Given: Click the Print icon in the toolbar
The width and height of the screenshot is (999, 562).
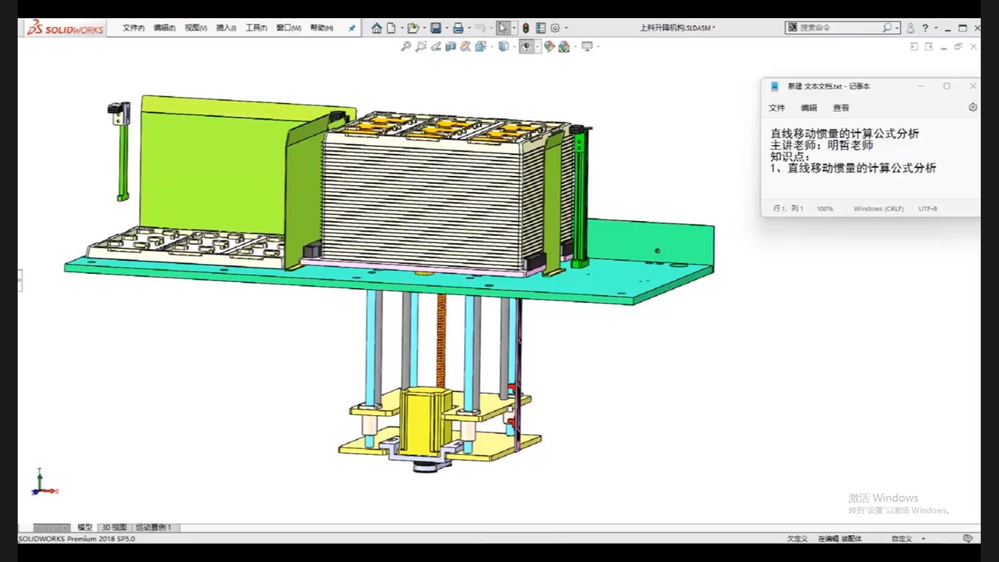Looking at the screenshot, I should coord(458,28).
